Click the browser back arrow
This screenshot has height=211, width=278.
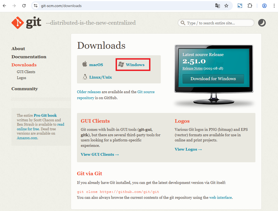[4, 6]
